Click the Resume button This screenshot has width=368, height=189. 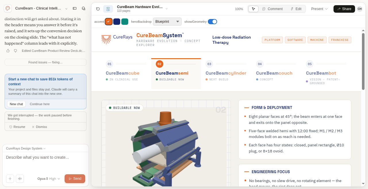pos(17,127)
